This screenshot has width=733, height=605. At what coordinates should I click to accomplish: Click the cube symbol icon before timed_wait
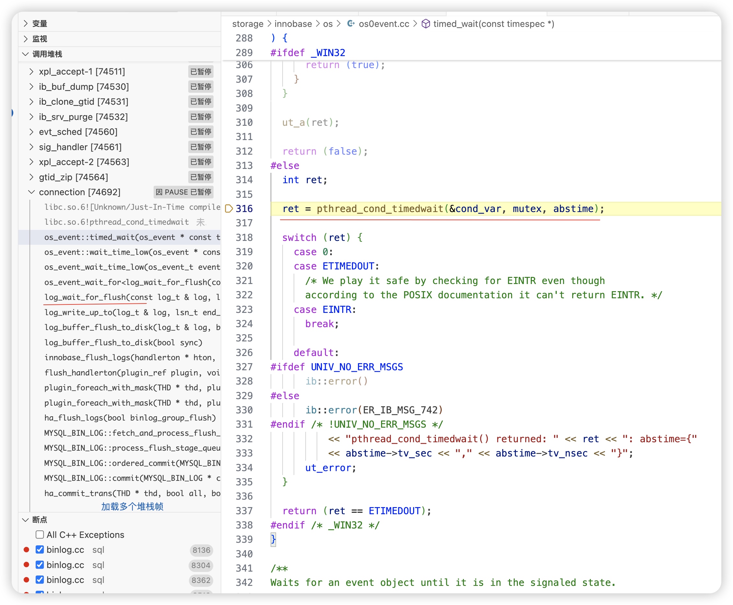[425, 24]
